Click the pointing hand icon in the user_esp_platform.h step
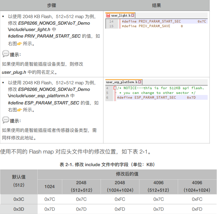The height and width of the screenshot is (214, 217). (x=20, y=110)
